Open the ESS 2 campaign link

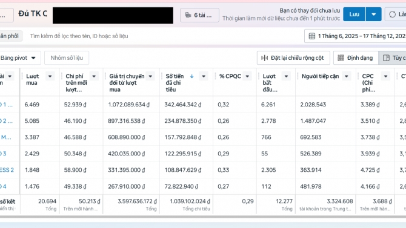pos(7,170)
